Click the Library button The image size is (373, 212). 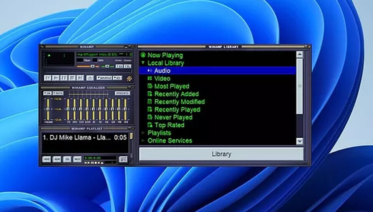(221, 154)
